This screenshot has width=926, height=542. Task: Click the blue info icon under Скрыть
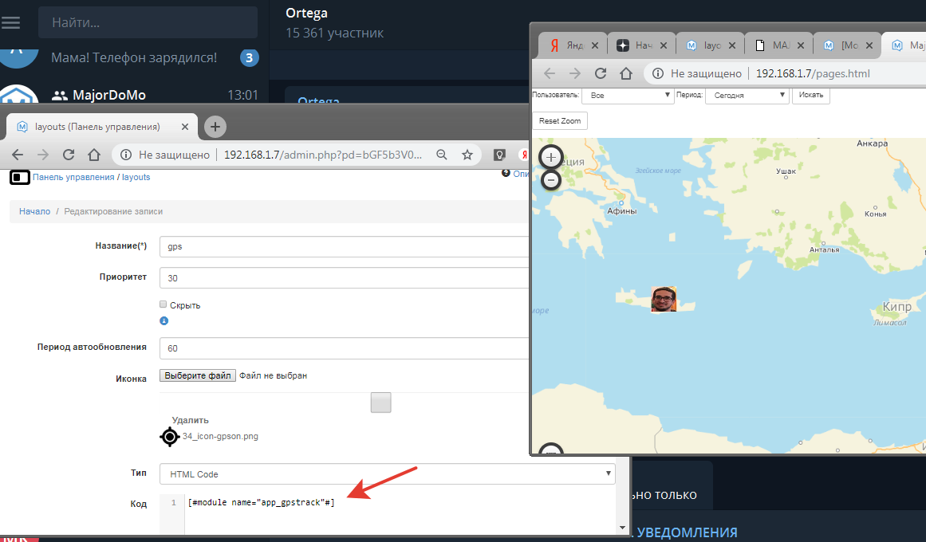point(164,321)
